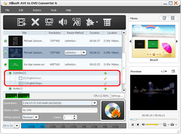
Task: Select Ice Age teaser.avi green thumbnail
Action: click(16, 64)
